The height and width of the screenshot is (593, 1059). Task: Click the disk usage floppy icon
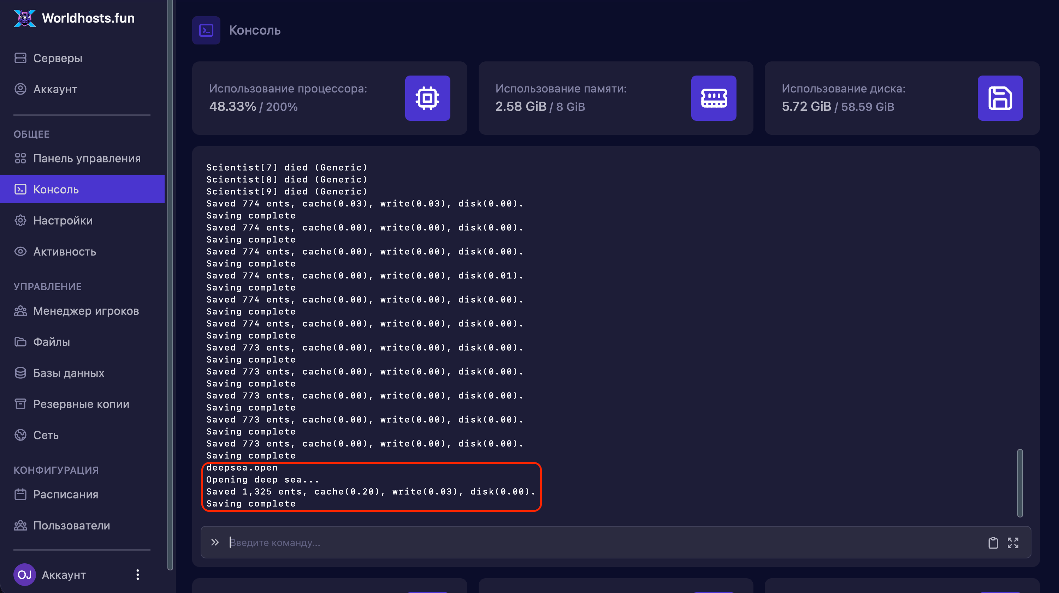click(1000, 98)
